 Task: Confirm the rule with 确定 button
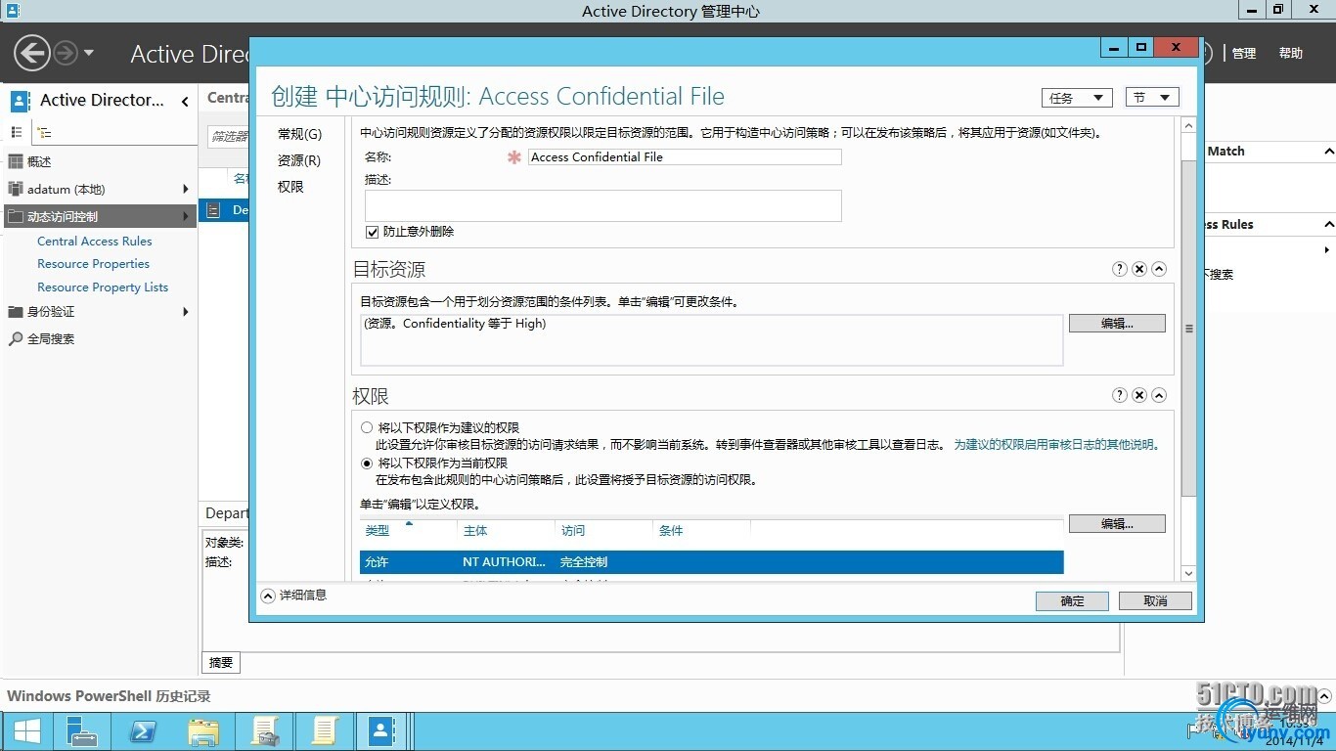coord(1072,601)
